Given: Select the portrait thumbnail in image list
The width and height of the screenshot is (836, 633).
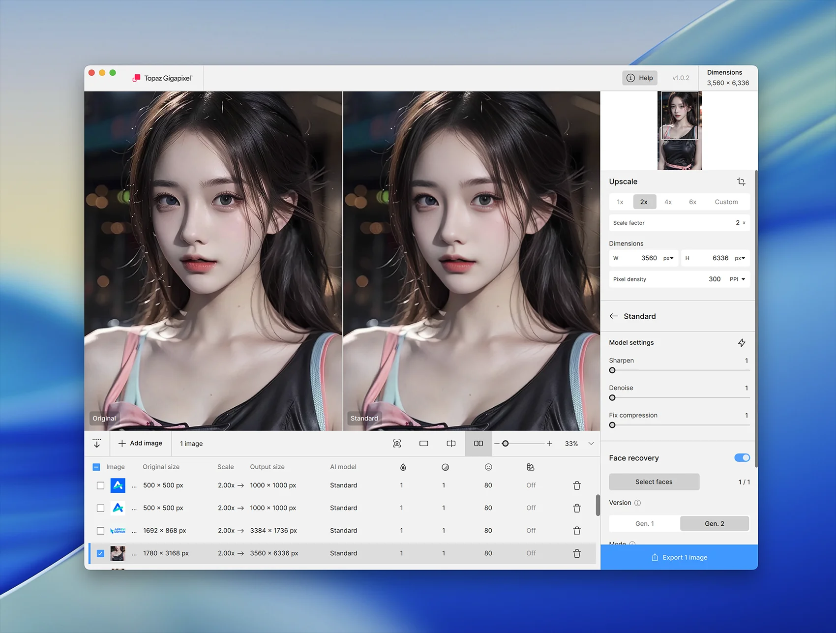Looking at the screenshot, I should tap(118, 553).
